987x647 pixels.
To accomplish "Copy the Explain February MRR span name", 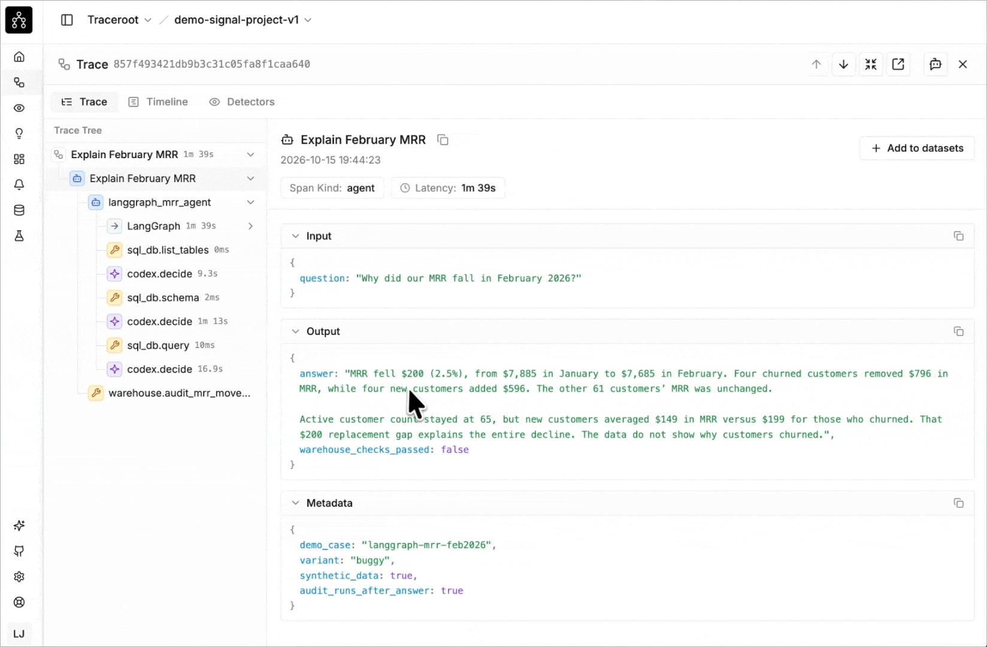I will coord(443,140).
